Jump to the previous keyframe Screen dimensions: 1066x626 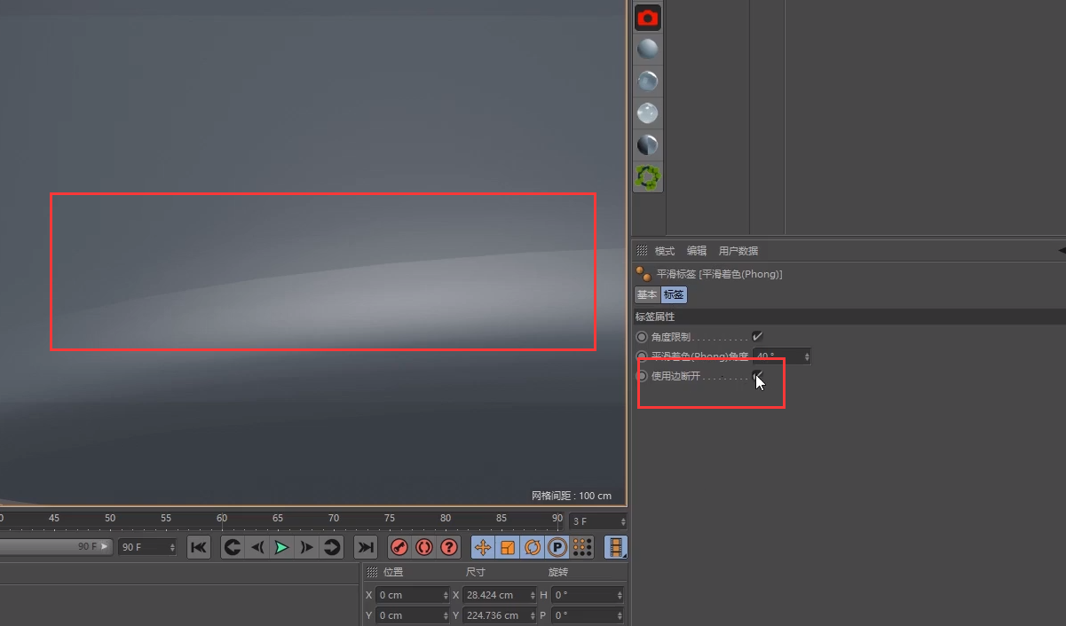[x=233, y=547]
